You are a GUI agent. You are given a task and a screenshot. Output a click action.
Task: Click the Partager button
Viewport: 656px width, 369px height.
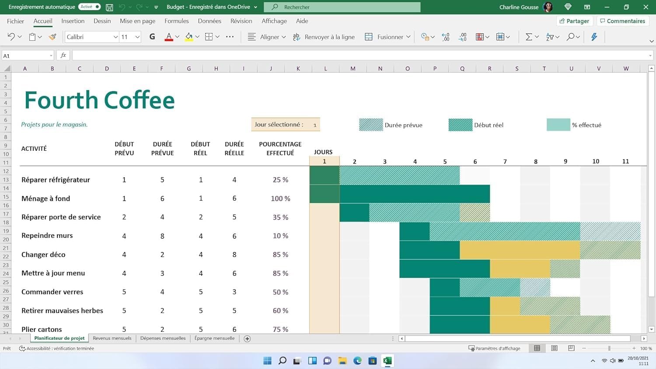pyautogui.click(x=574, y=21)
